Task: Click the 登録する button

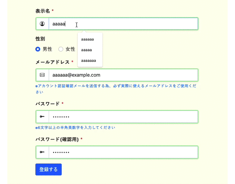Action: coord(48,169)
